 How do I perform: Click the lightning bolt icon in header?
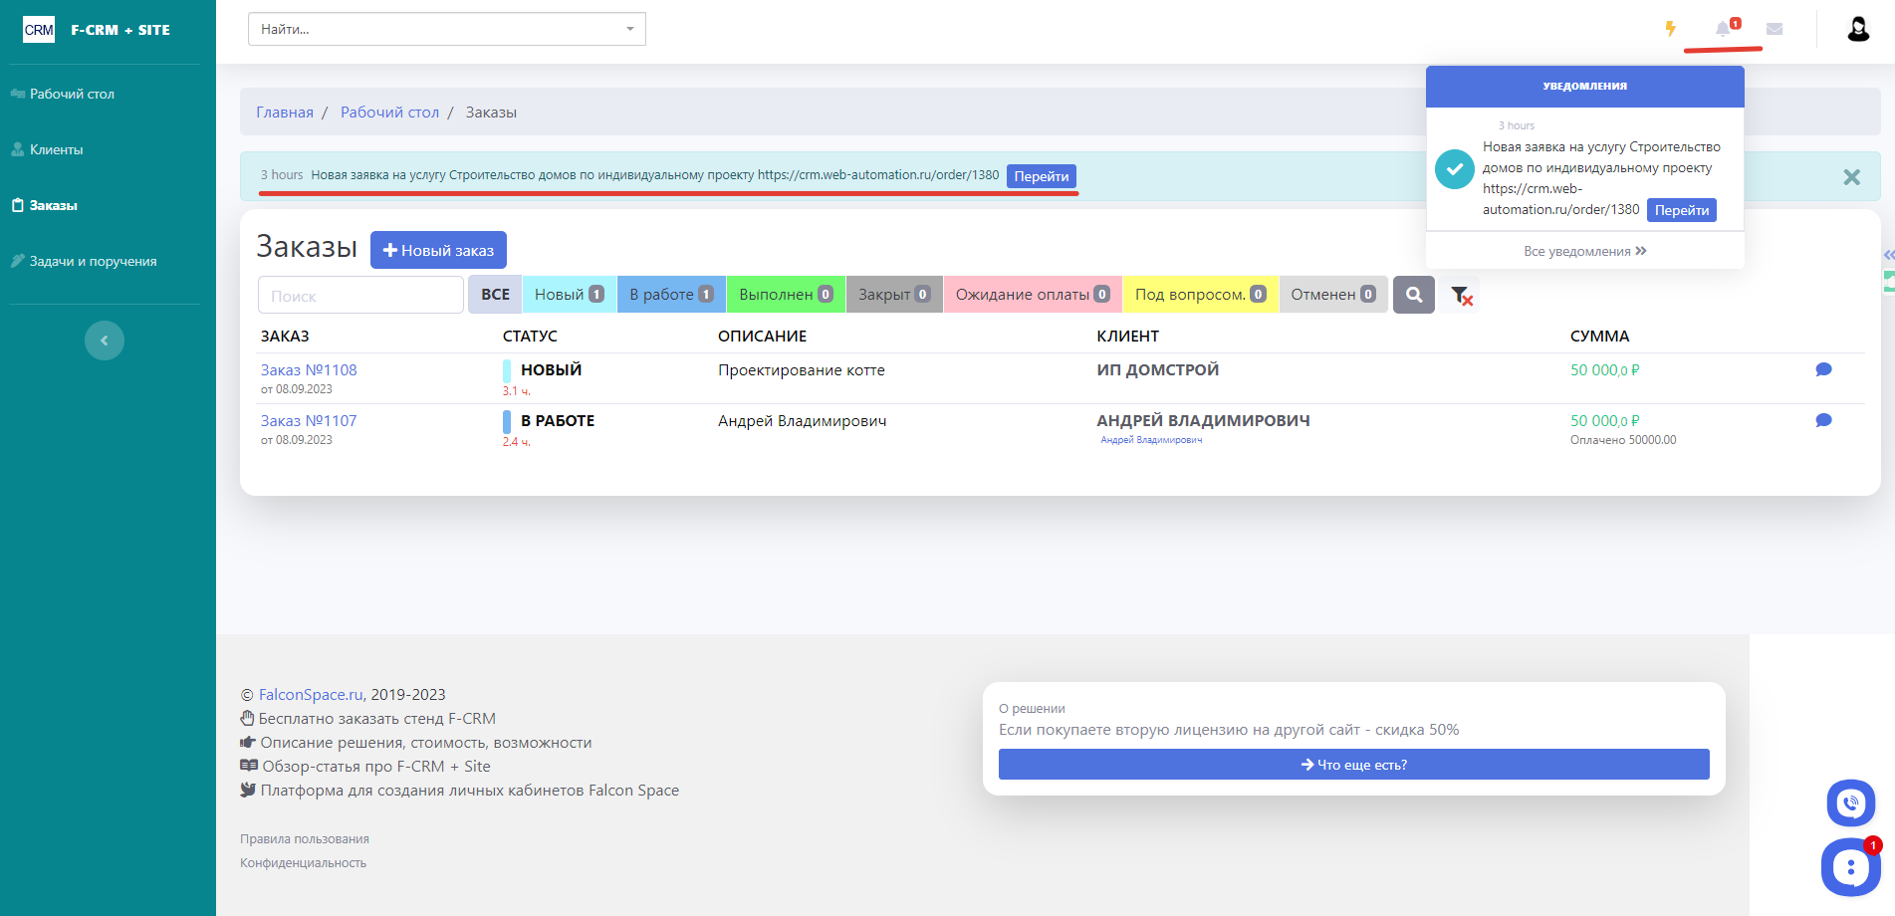coord(1671,29)
